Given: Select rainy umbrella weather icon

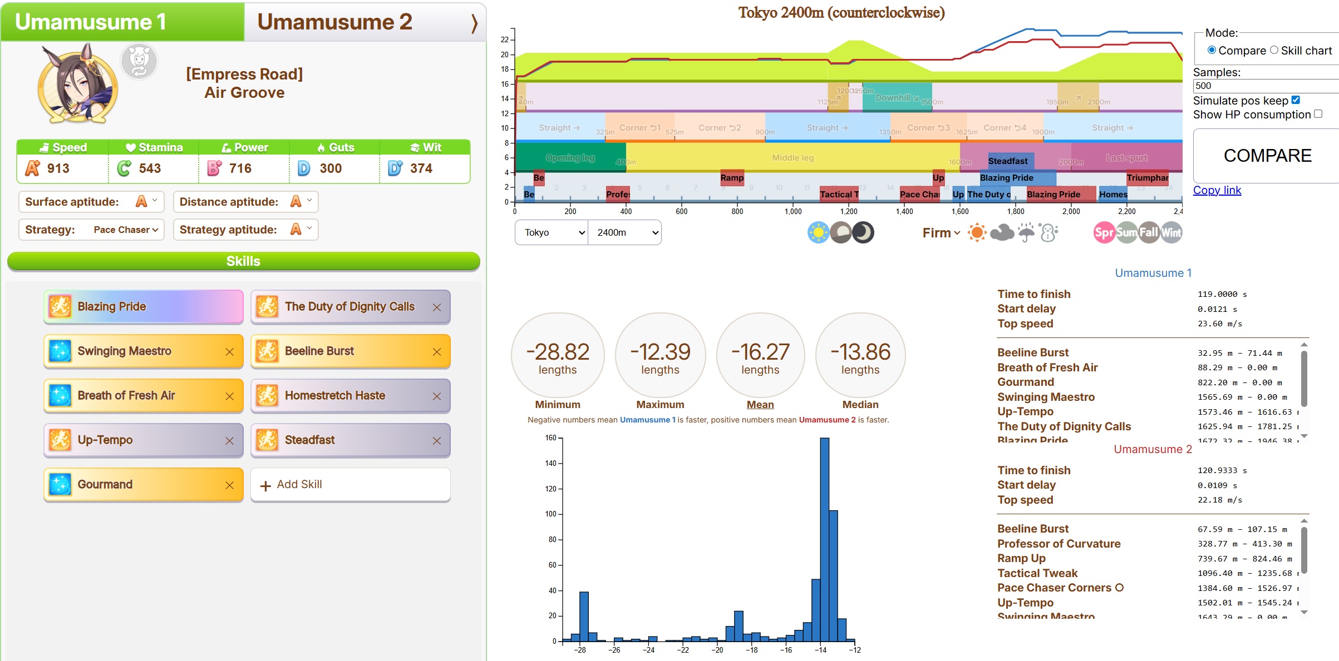Looking at the screenshot, I should pos(1026,232).
